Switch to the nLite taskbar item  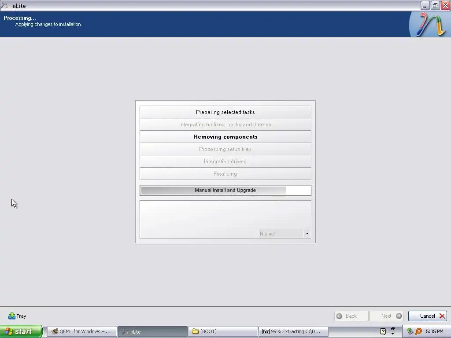click(x=152, y=331)
